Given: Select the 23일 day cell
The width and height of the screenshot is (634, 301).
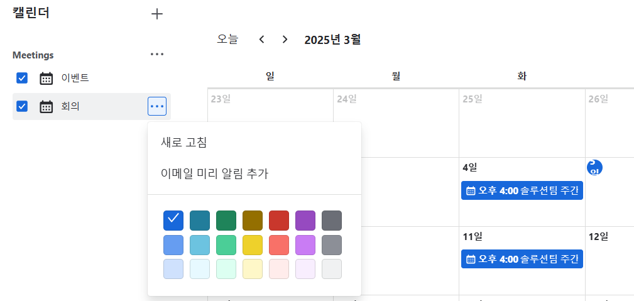Looking at the screenshot, I should [270, 123].
